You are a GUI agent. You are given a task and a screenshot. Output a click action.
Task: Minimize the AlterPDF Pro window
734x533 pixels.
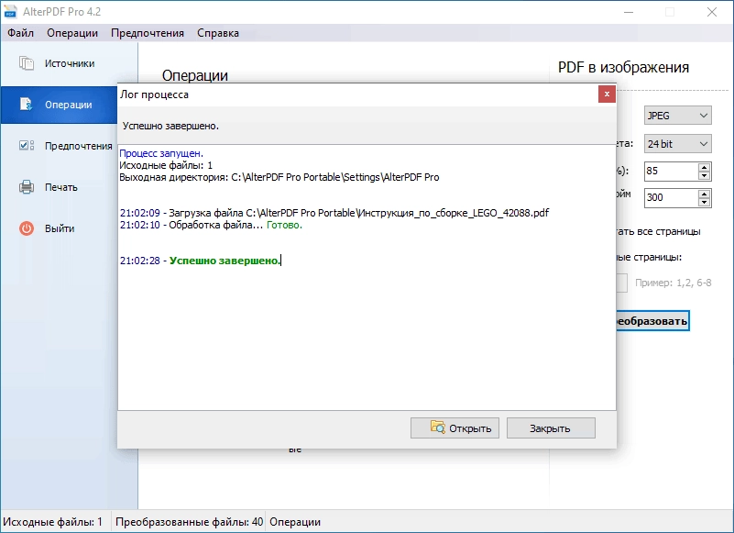click(629, 12)
